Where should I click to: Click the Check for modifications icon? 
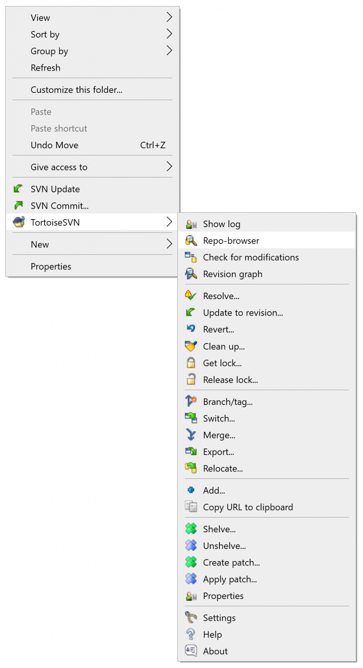click(x=190, y=257)
